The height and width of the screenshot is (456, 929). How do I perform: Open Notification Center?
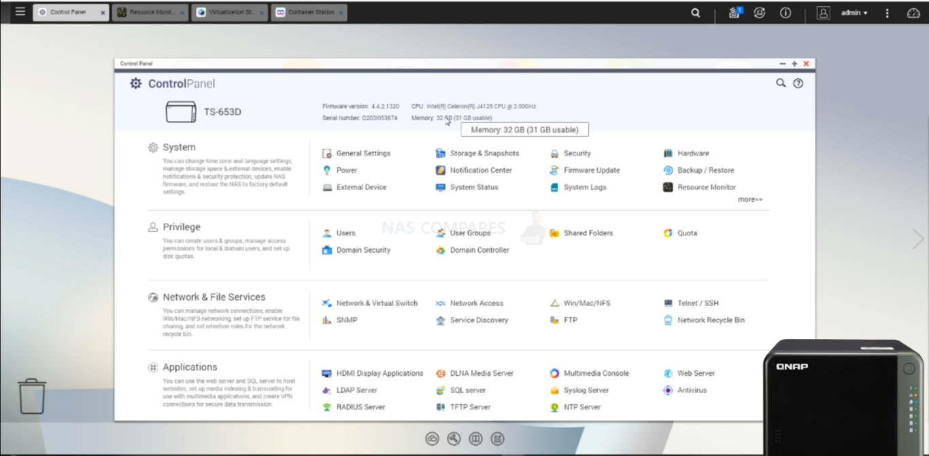(x=474, y=171)
